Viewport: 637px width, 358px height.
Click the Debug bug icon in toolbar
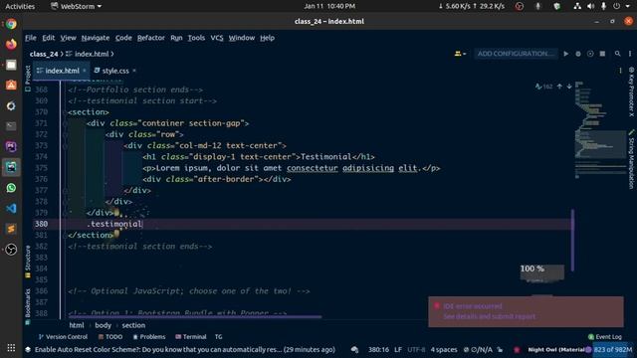(578, 54)
